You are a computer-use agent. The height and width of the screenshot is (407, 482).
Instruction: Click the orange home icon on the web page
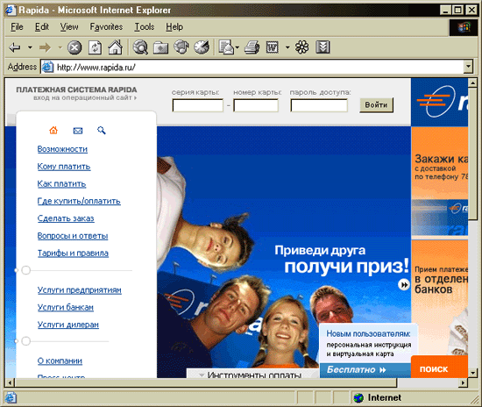point(53,131)
